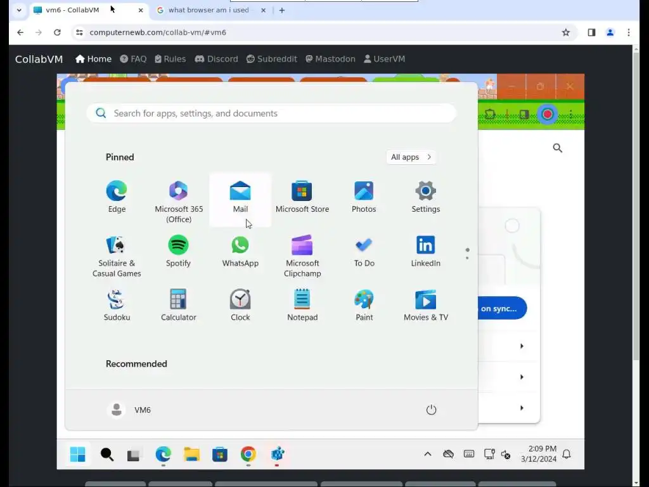This screenshot has width=649, height=487.
Task: Open the notification bell in VM taskbar
Action: pos(567,454)
